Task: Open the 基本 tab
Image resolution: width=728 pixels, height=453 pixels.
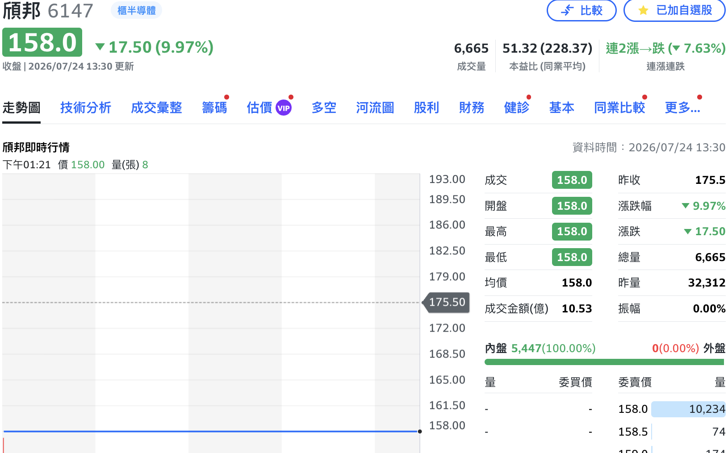Action: [562, 108]
